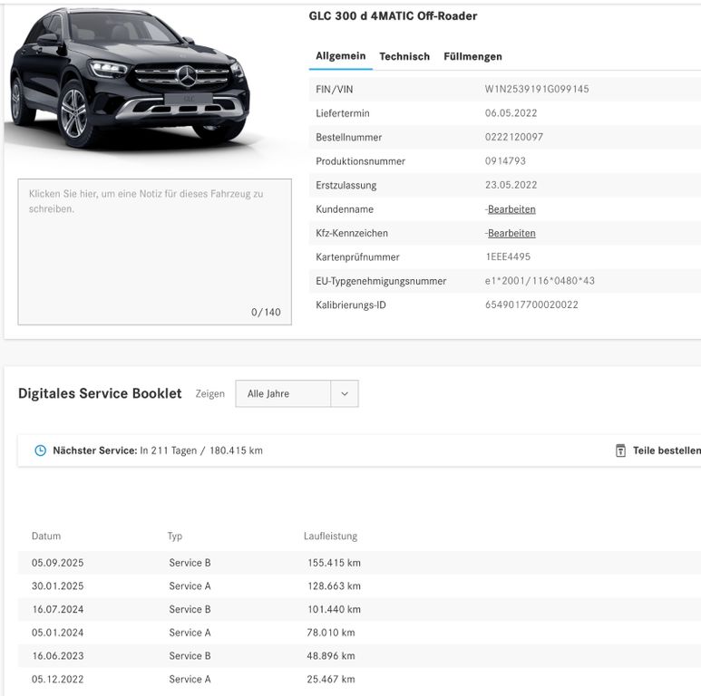The width and height of the screenshot is (701, 696).
Task: Edit the Kundenname via Bearbeiten link
Action: pyautogui.click(x=511, y=209)
